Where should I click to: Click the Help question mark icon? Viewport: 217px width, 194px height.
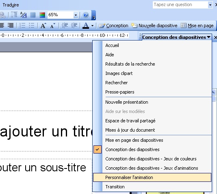[x=86, y=15]
